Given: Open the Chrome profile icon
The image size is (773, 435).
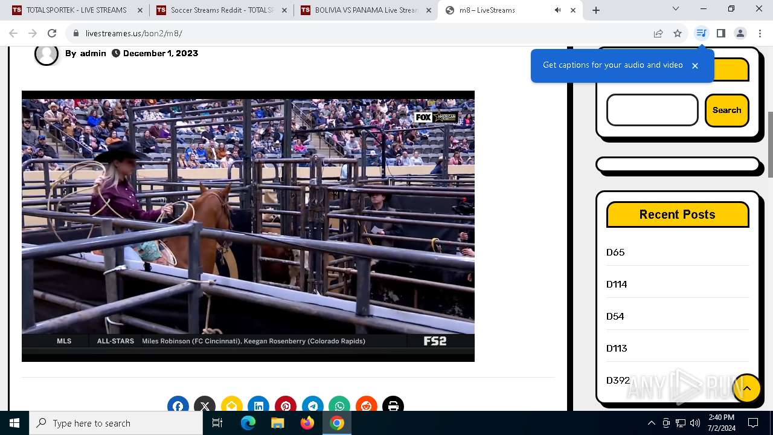Looking at the screenshot, I should [x=740, y=33].
